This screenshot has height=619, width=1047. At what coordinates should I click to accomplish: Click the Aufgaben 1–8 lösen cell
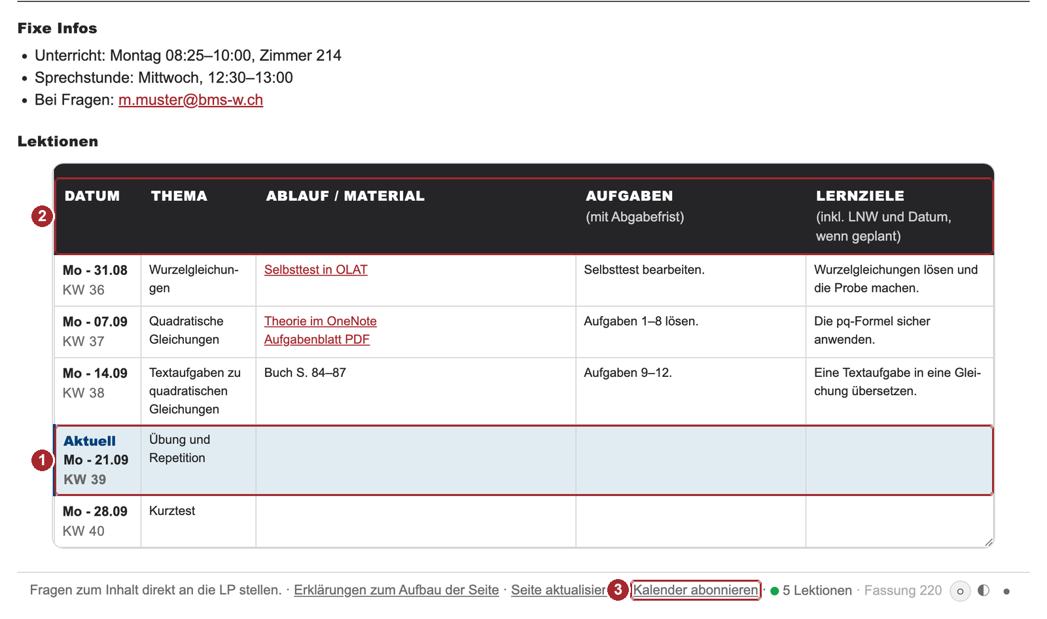point(691,332)
